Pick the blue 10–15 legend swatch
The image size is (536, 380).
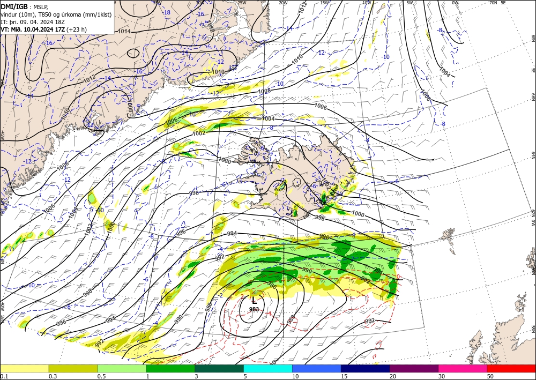(317, 368)
